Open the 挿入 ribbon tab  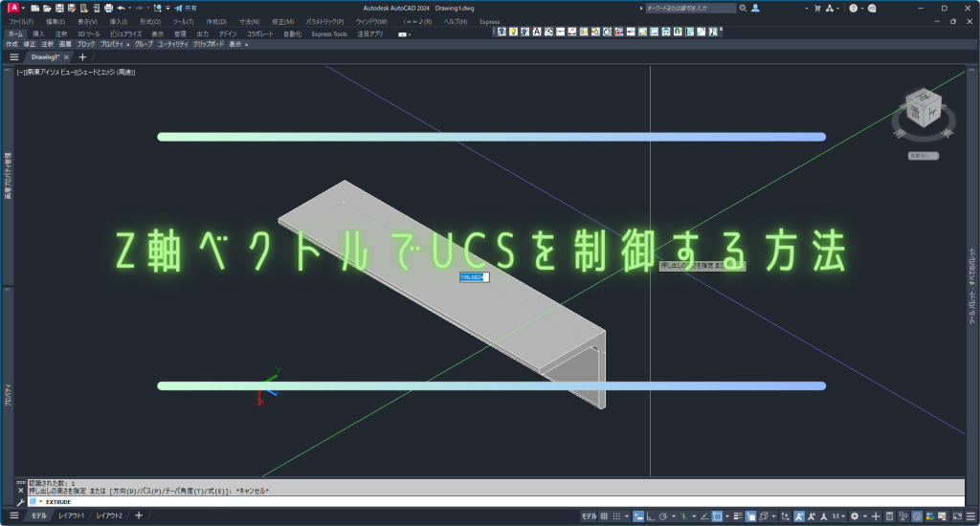coord(38,33)
